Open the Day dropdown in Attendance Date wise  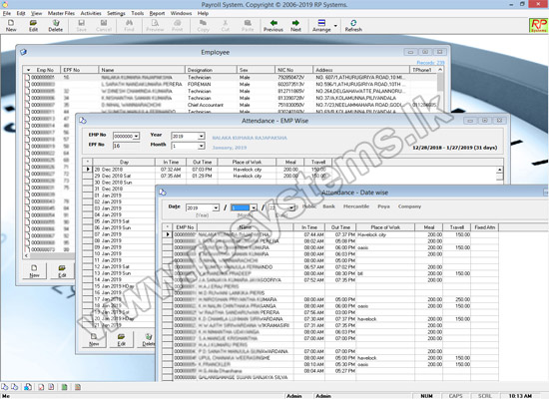tap(291, 207)
